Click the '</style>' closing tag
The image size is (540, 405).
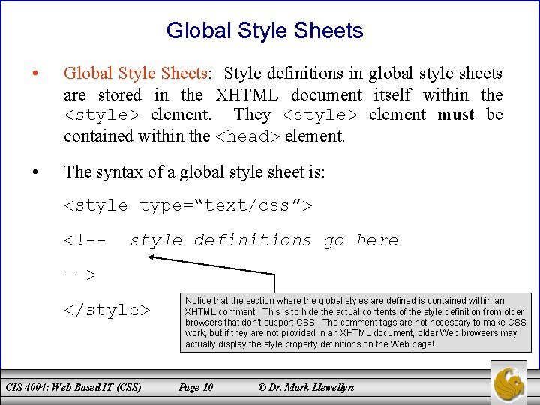tap(107, 310)
